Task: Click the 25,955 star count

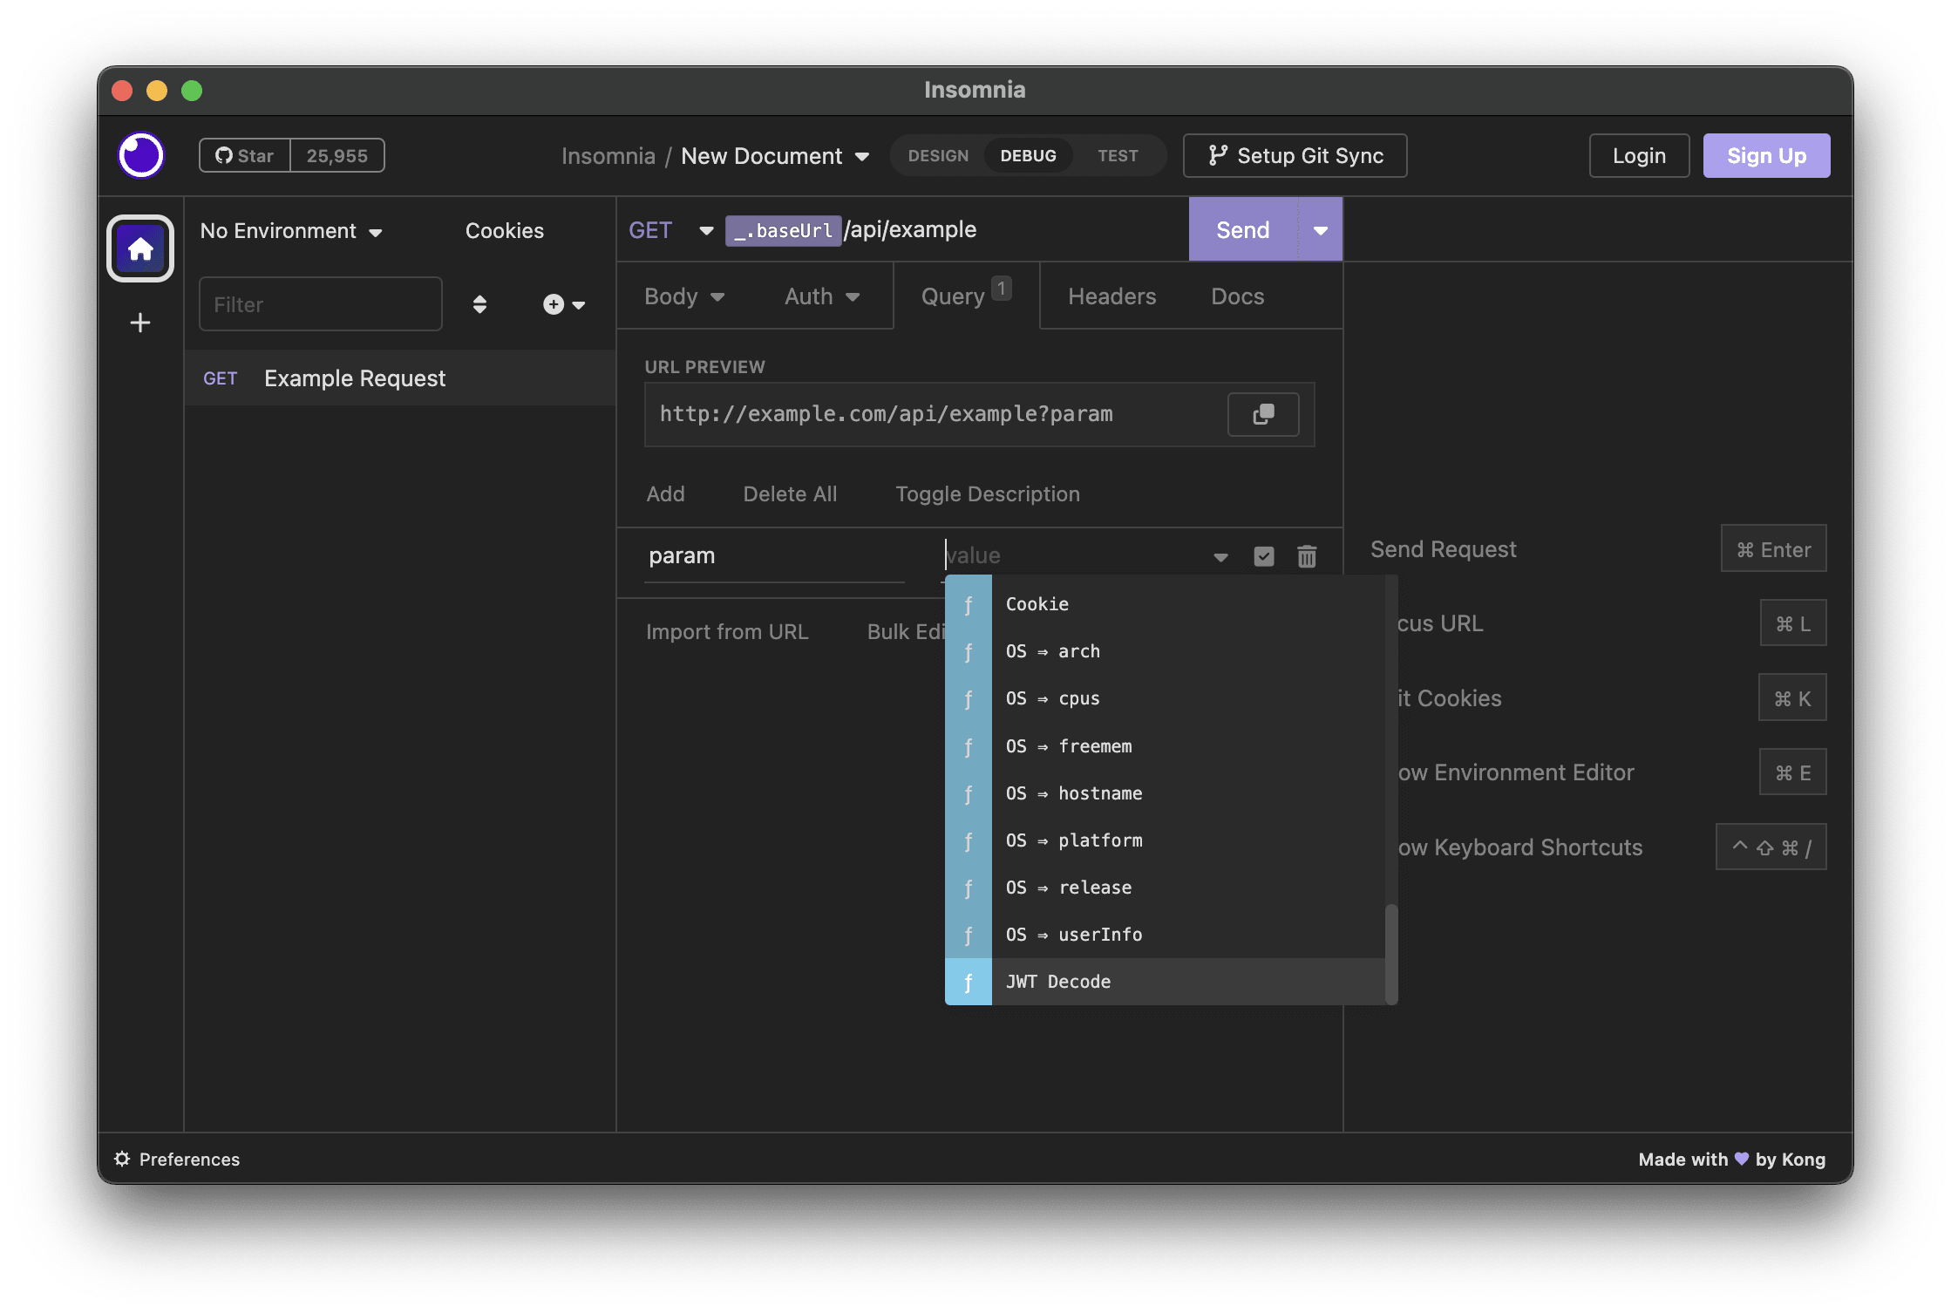Action: click(x=337, y=156)
